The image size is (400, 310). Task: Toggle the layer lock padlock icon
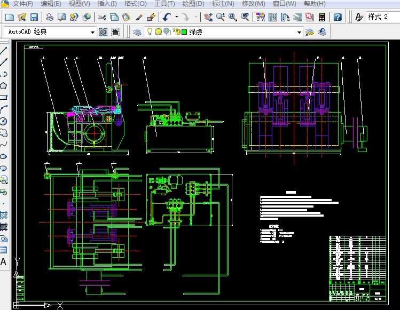click(x=176, y=32)
